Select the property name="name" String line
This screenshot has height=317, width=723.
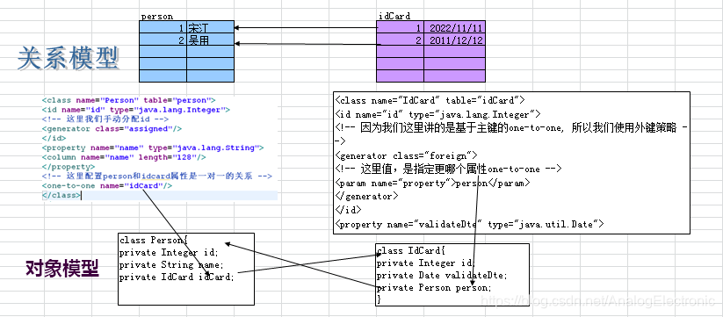(x=153, y=148)
